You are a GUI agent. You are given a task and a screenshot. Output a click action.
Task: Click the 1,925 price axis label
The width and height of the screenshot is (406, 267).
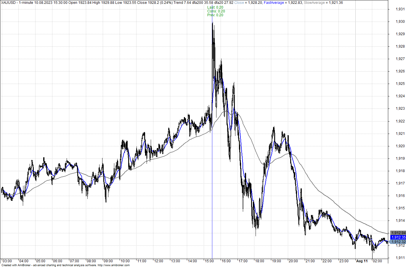pyautogui.click(x=400, y=84)
